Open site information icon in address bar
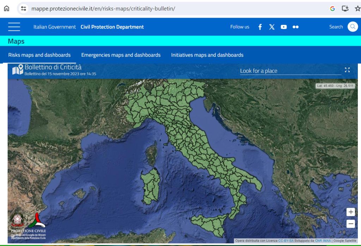Screen dimensions: 361x246 click(x=24, y=8)
